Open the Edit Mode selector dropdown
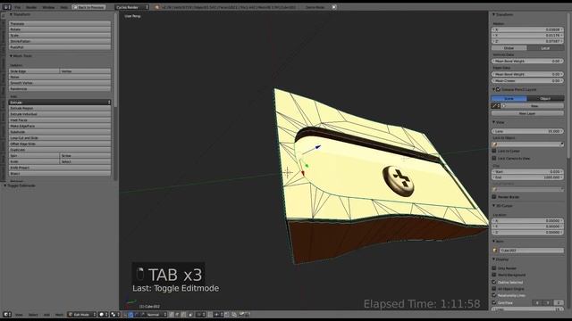572x321 pixels. (82, 315)
